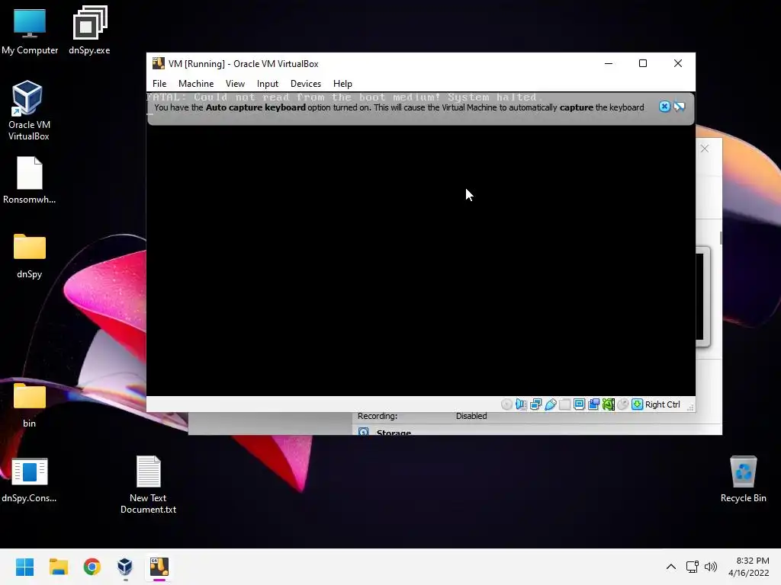This screenshot has height=585, width=781.
Task: Click the status bar resize grip
Action: pos(689,407)
